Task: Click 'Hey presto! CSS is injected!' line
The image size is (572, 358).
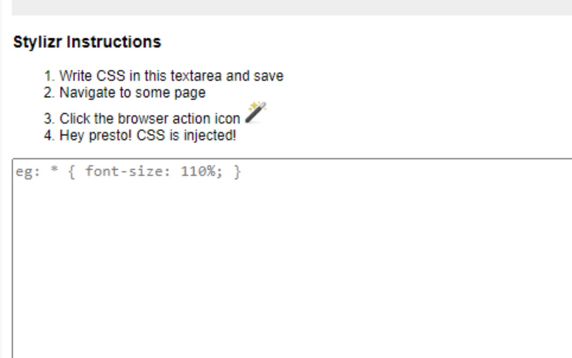Action: [x=147, y=135]
